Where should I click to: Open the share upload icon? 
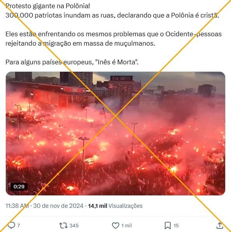pos(220,225)
